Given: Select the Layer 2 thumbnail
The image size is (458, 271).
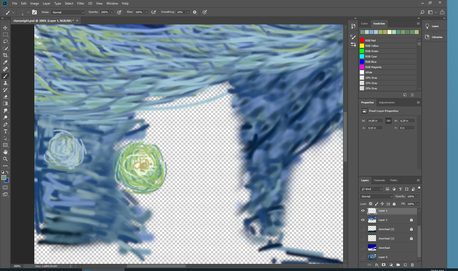Looking at the screenshot, I should tap(372, 220).
